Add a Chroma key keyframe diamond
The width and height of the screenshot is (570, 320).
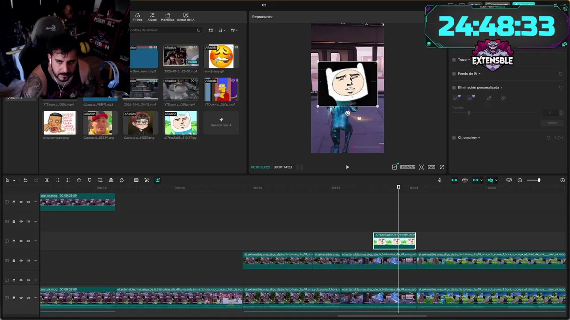[x=558, y=138]
